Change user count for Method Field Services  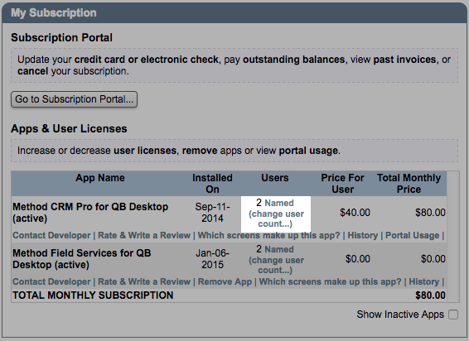tap(276, 265)
